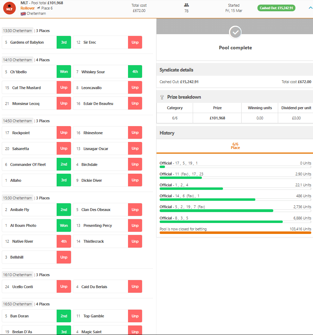Click the Pool complete checkmark icon
The width and height of the screenshot is (313, 335).
(235, 32)
